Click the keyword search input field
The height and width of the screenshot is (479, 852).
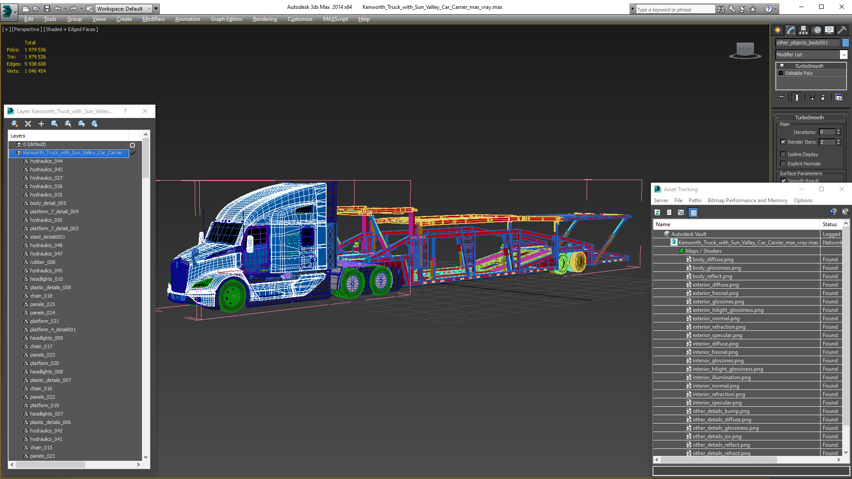tap(675, 9)
